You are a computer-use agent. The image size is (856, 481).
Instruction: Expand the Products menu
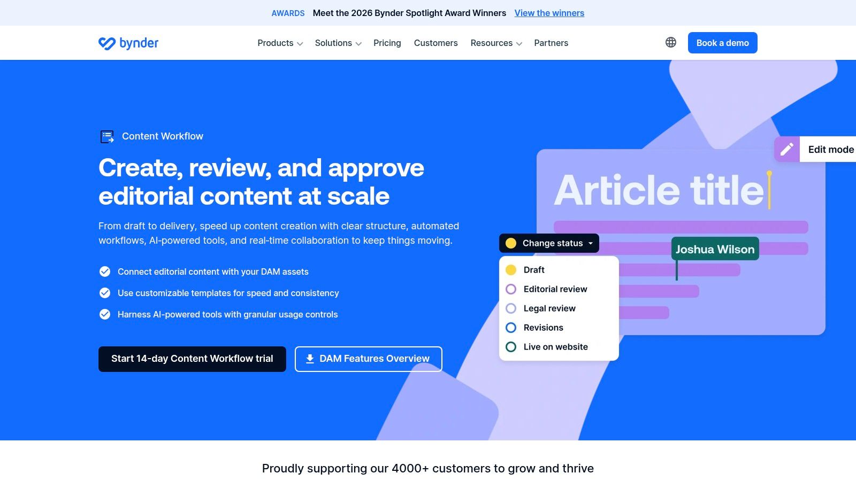(x=280, y=43)
